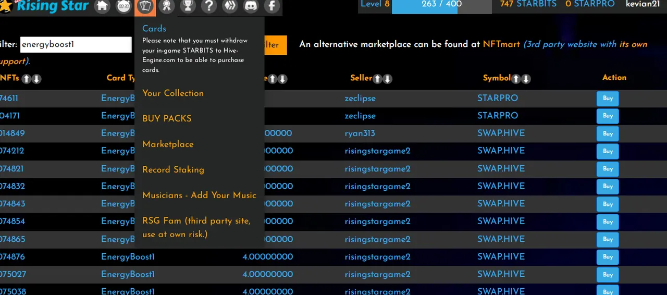This screenshot has height=295, width=667.
Task: Buy the second zeclipse STARPRO listing
Action: click(608, 116)
